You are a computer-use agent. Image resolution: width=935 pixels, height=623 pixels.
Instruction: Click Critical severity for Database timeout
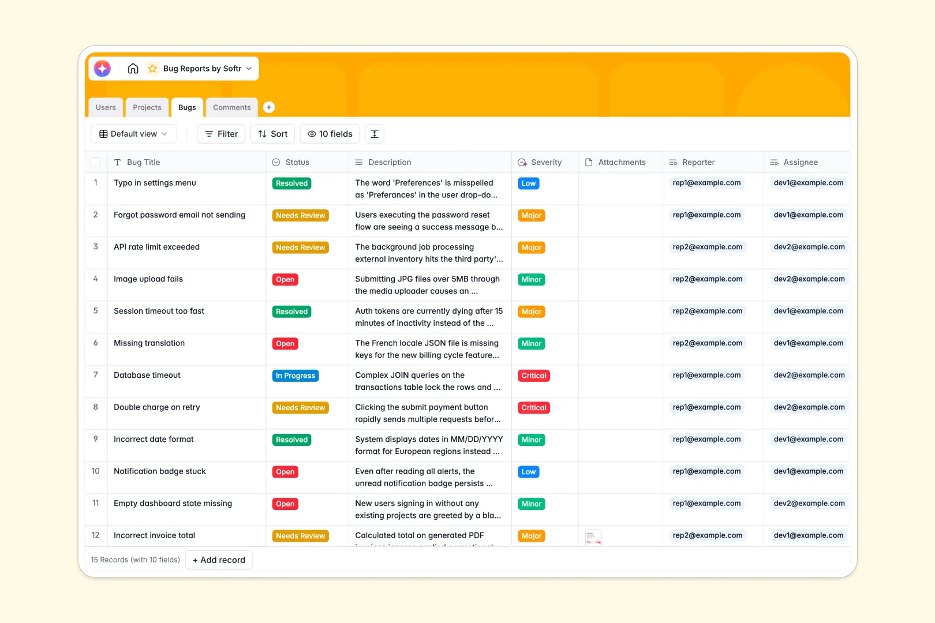click(x=534, y=376)
